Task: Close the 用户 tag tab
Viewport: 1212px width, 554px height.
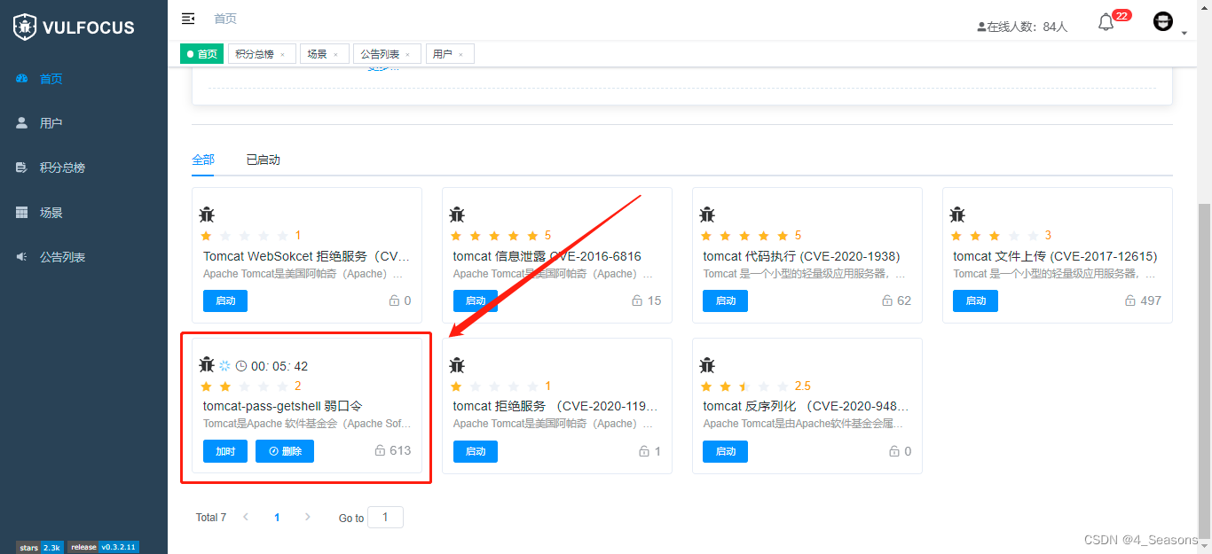Action: (460, 55)
